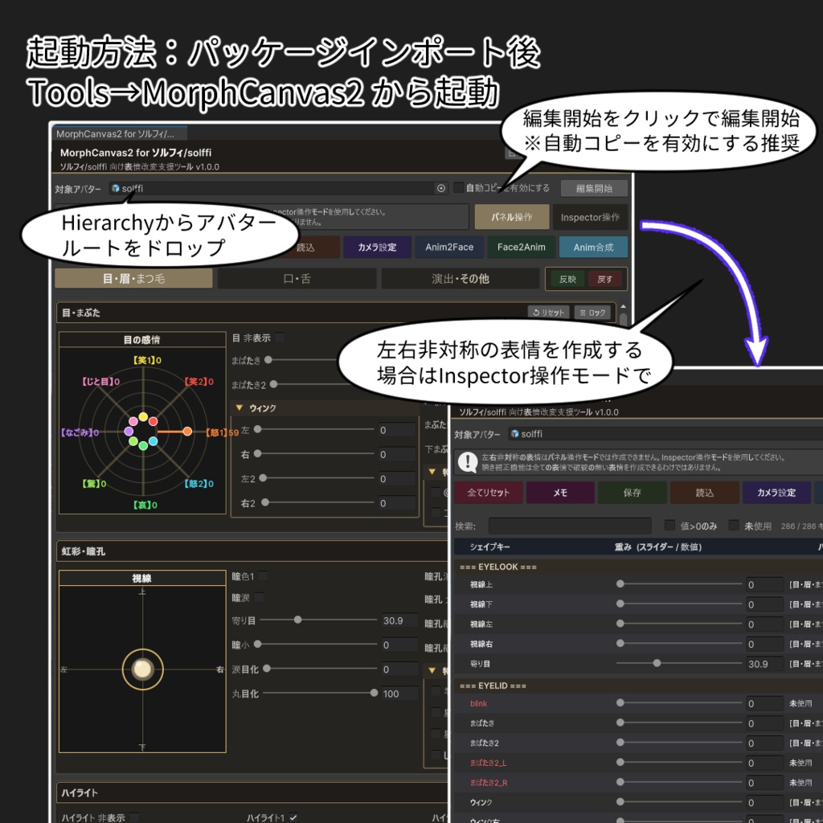Click the シェイプキー column header
This screenshot has height=823, width=823.
pyautogui.click(x=489, y=547)
